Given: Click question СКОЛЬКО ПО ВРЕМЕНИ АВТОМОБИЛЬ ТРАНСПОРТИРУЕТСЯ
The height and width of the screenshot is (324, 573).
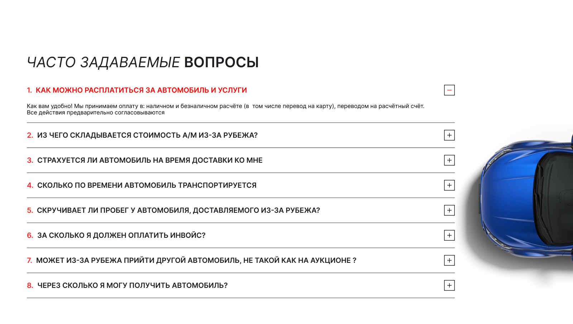Looking at the screenshot, I should click(x=147, y=185).
